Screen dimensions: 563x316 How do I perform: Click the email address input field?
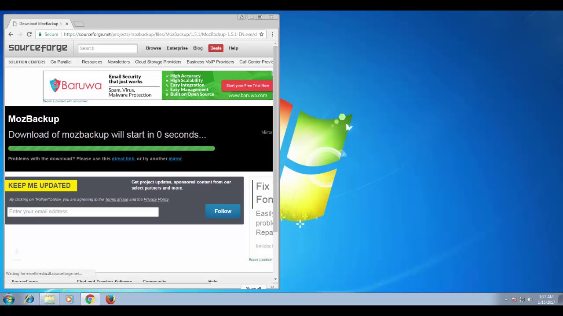[83, 212]
